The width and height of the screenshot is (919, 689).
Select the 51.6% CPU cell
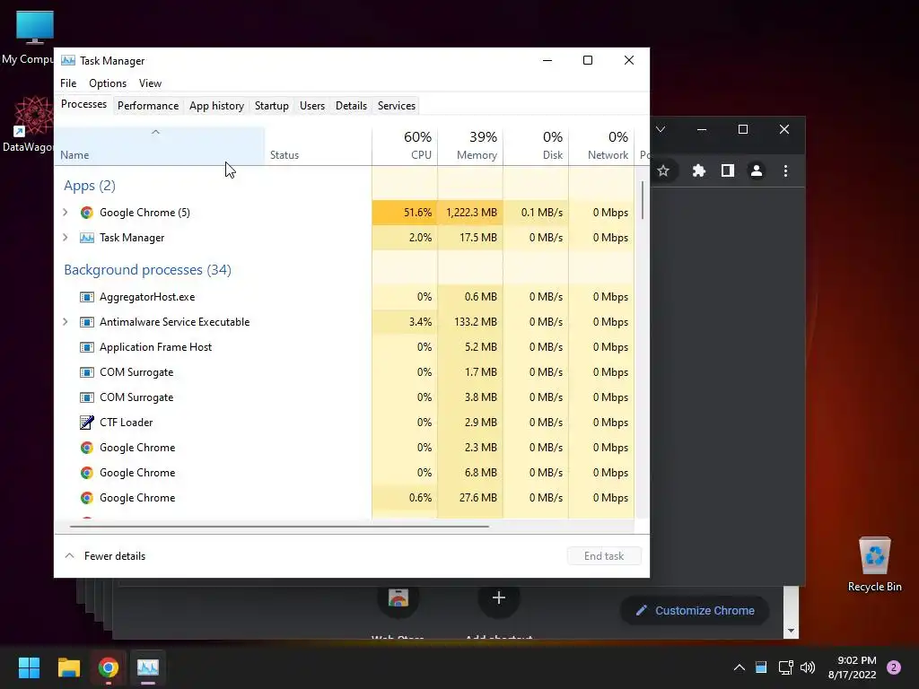[x=405, y=212]
